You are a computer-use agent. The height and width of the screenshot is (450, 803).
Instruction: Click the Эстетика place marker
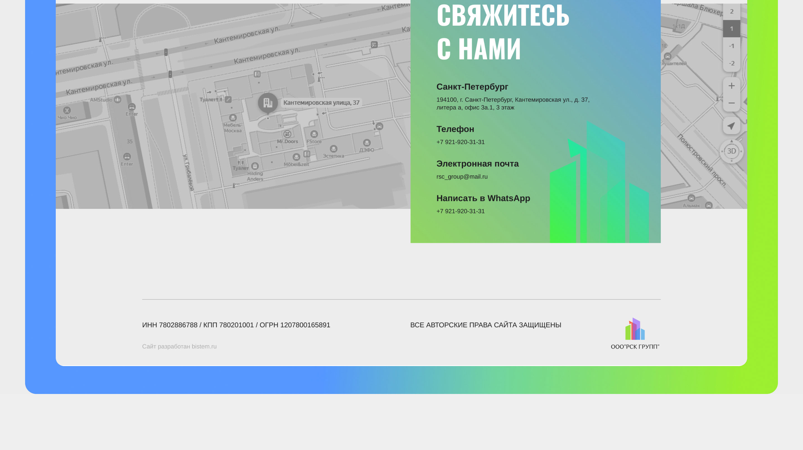(x=333, y=149)
